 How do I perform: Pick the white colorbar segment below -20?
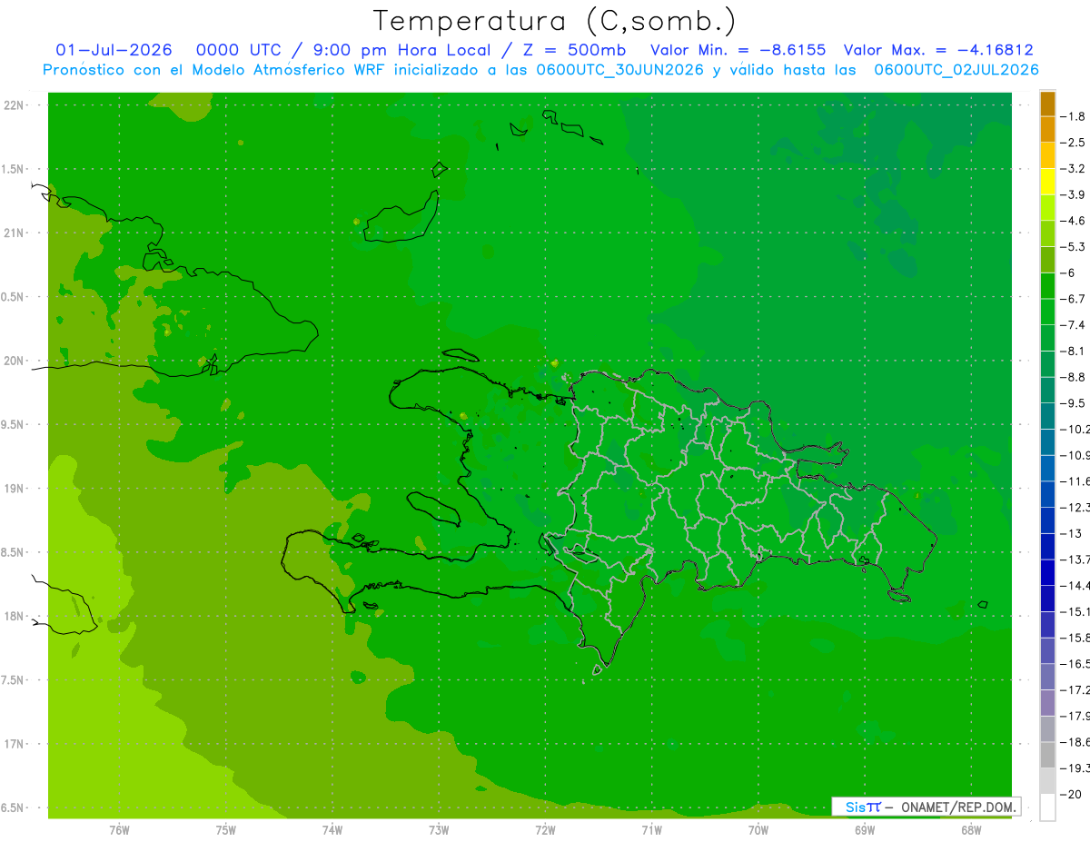coord(1047,807)
